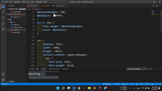Click the Run play icon in editor toolbar
Screen dimensions: 162x91
click(153, 6)
